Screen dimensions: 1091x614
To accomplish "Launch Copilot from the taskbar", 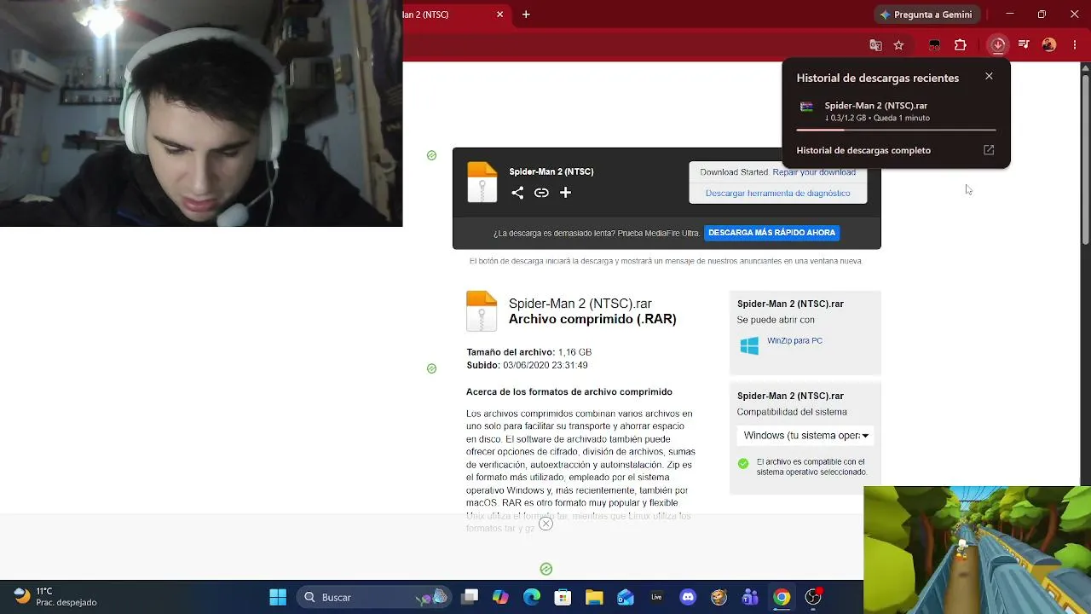I will tap(500, 597).
